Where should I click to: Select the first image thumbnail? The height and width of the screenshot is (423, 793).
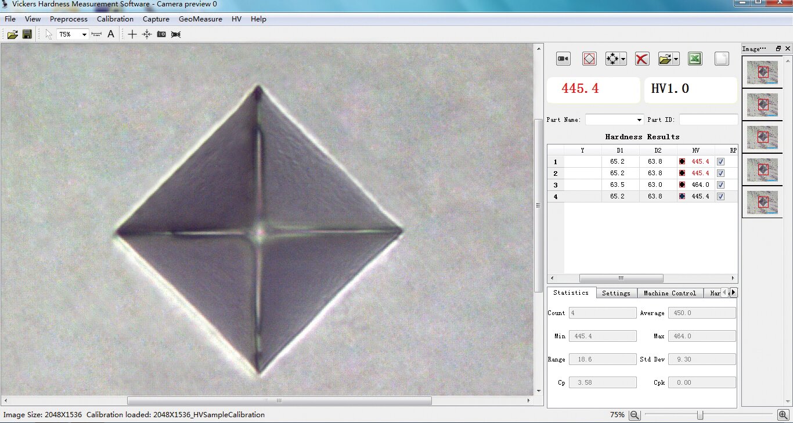tap(762, 73)
